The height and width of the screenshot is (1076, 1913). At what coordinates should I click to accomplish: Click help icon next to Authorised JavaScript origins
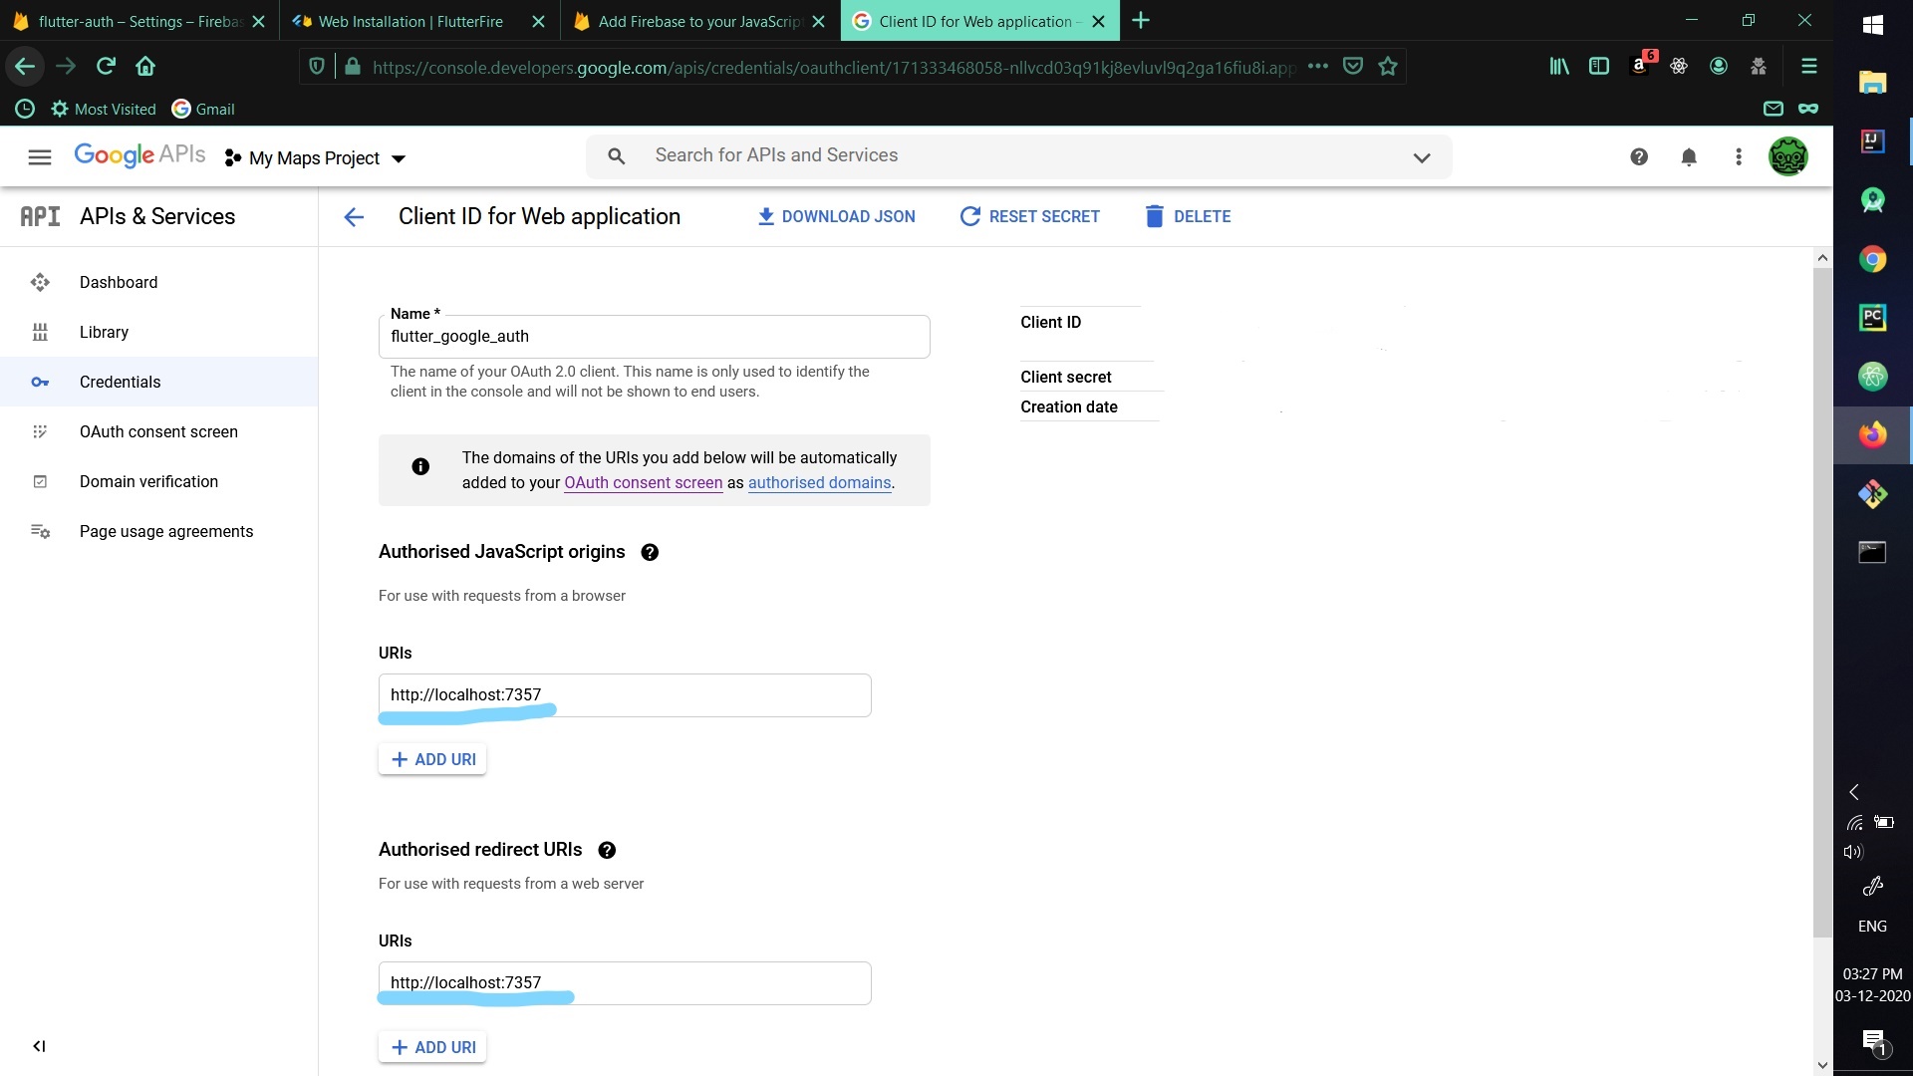point(650,552)
